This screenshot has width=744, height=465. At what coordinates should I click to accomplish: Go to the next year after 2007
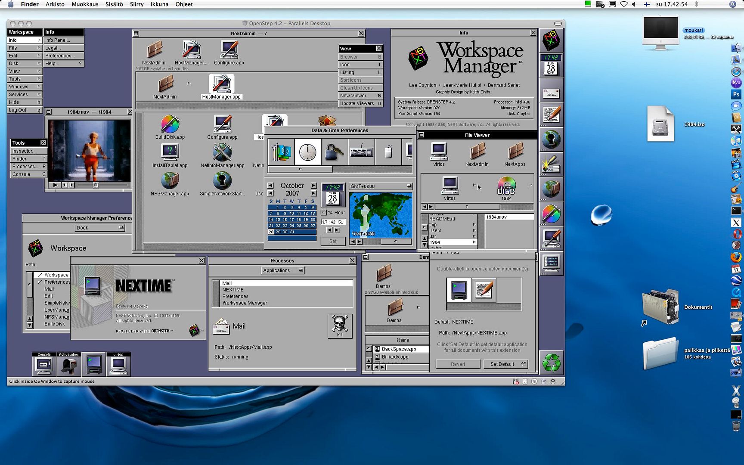click(x=313, y=193)
